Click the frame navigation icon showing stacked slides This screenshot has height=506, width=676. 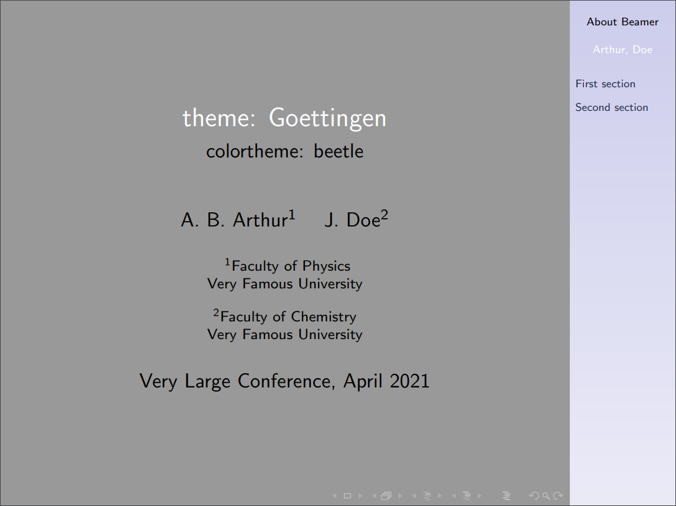pyautogui.click(x=386, y=495)
